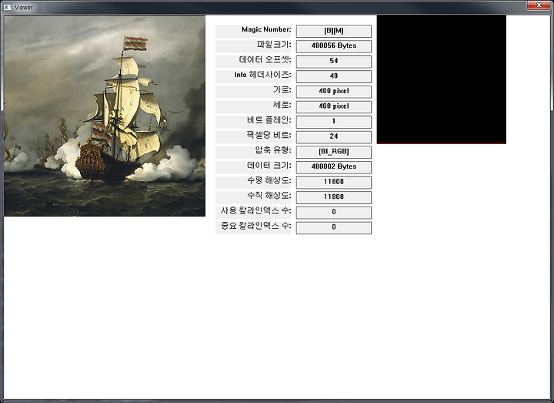
Task: Select the compression type field [BI_RGB]
Action: coord(333,152)
